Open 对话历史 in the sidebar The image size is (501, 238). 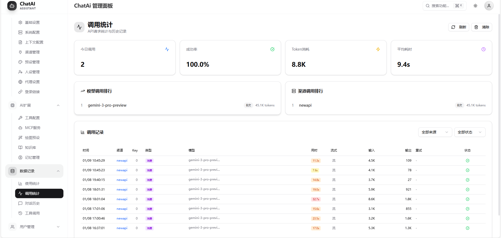[32, 203]
